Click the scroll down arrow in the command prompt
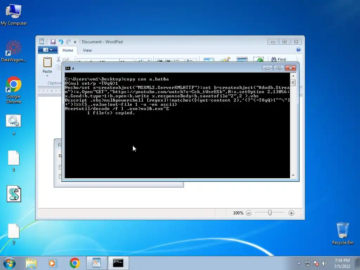The width and height of the screenshot is (360, 270). 293,175
